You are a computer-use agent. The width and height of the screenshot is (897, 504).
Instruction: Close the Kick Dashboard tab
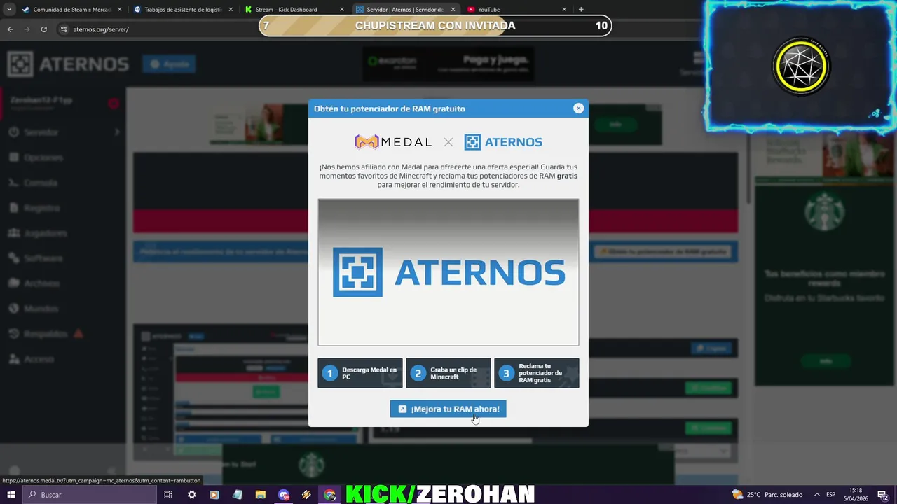[342, 10]
